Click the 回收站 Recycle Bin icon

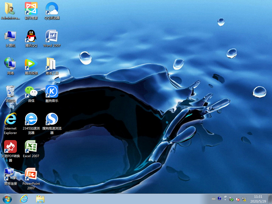(11, 92)
